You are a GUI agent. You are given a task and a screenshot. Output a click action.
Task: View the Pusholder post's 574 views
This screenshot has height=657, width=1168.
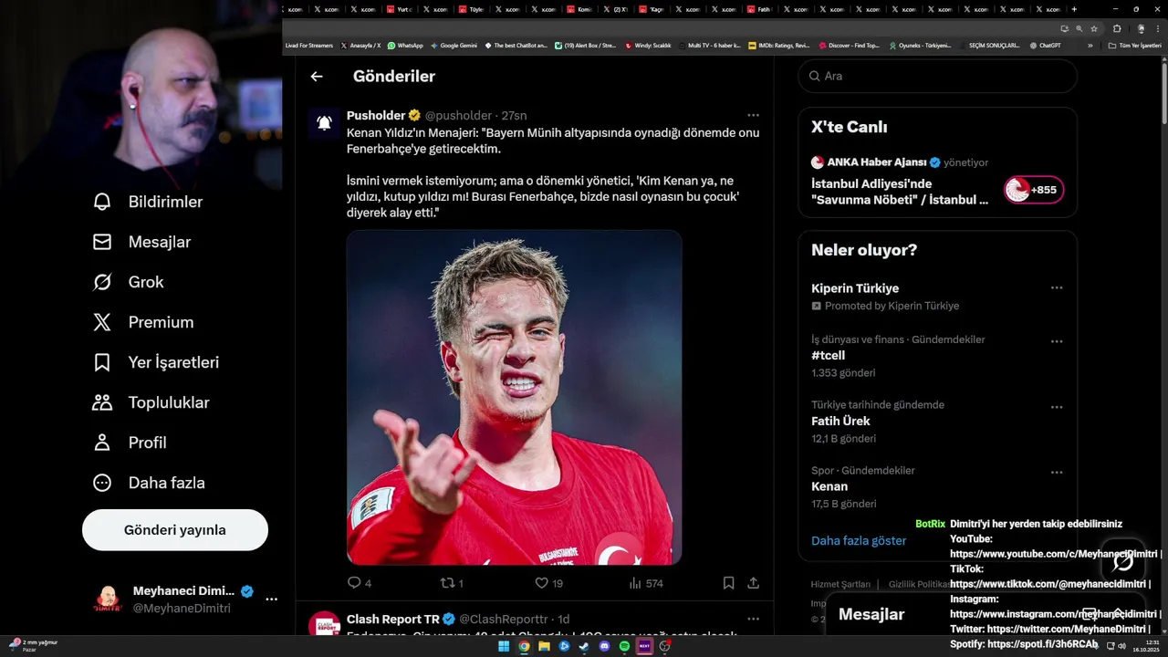(x=645, y=583)
